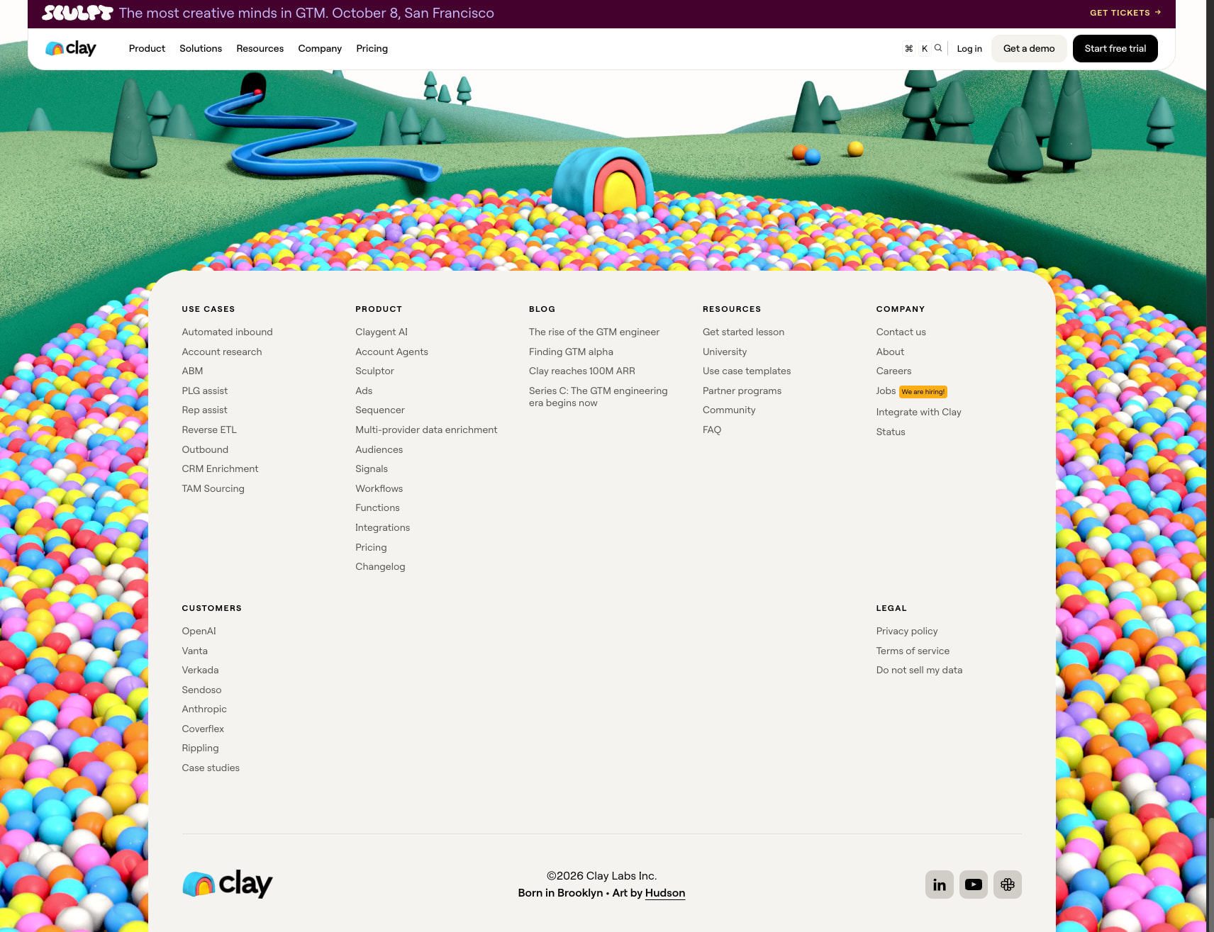Read the 'Clay reaches 100M ARR' post
This screenshot has width=1214, height=932.
582,371
